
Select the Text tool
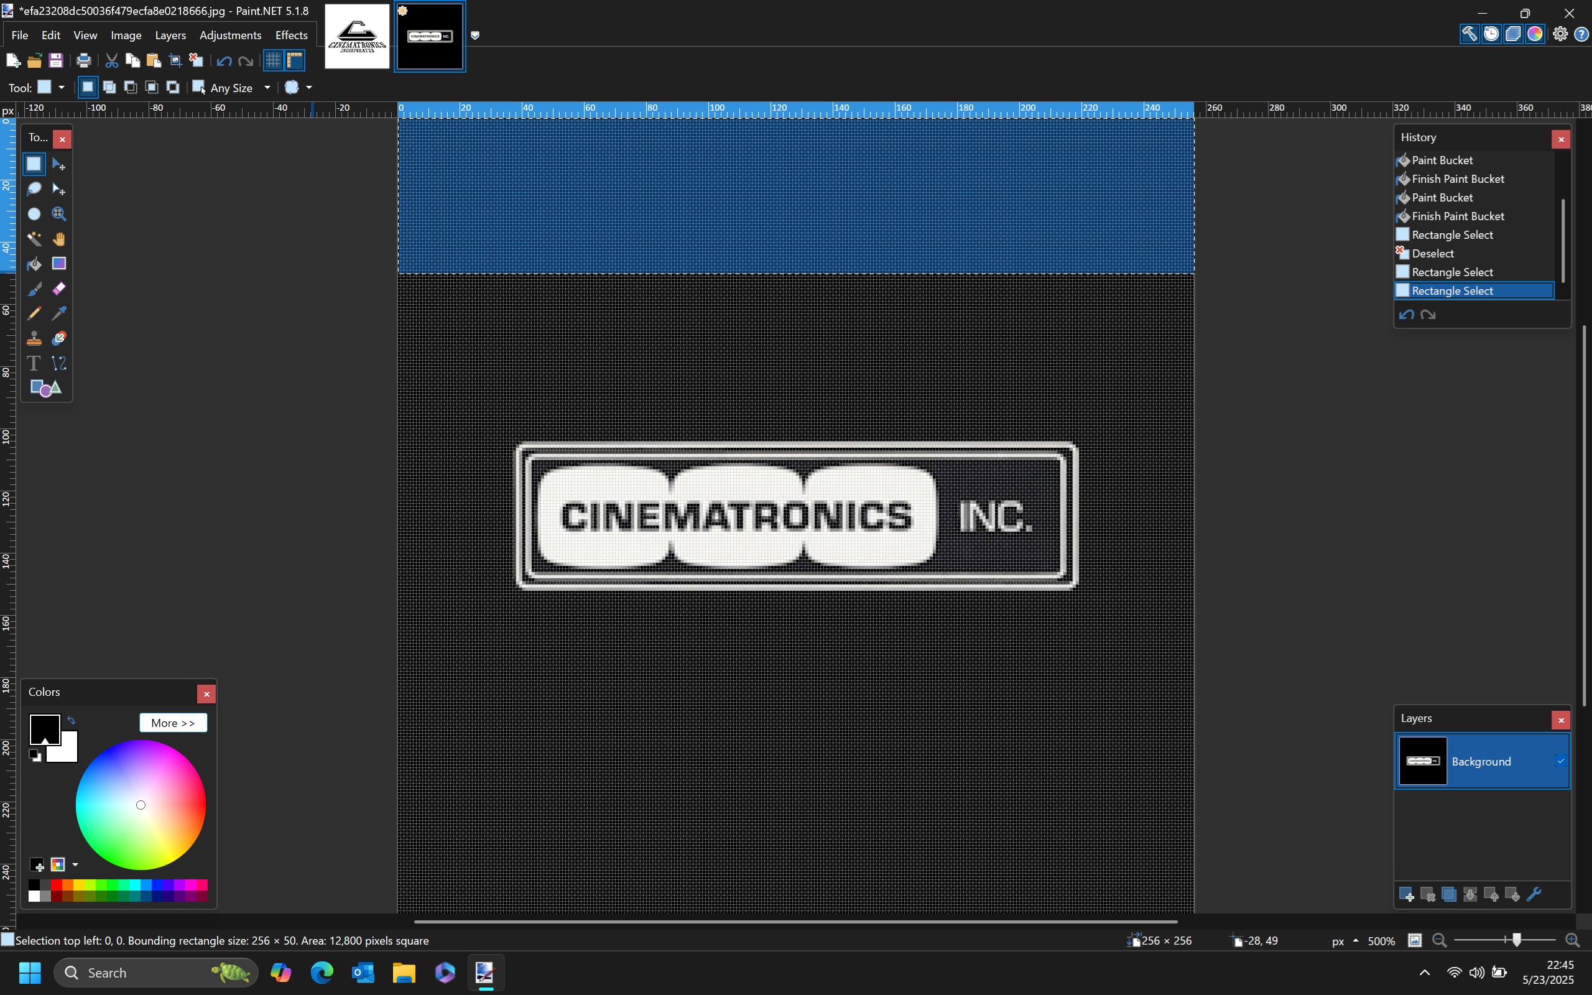[34, 363]
